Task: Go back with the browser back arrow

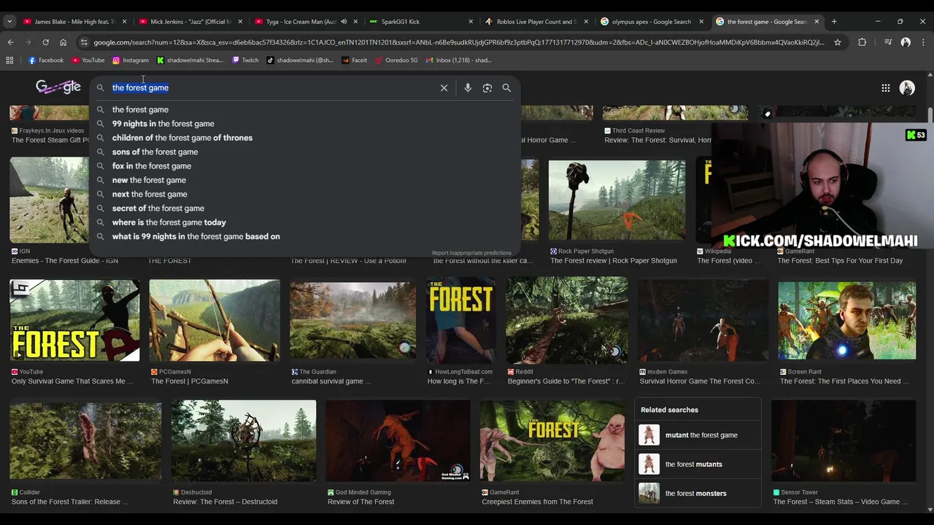Action: pyautogui.click(x=10, y=42)
